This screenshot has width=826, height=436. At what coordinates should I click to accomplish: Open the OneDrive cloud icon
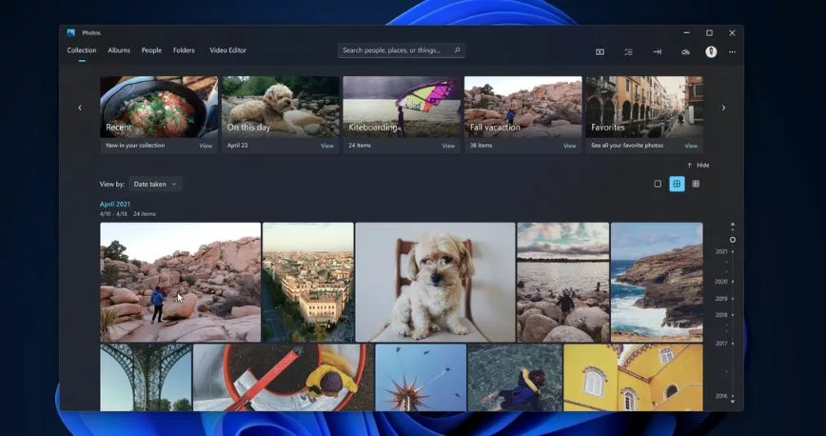[685, 51]
